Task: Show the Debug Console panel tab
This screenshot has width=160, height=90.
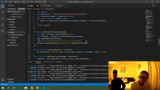Action: (x=48, y=62)
